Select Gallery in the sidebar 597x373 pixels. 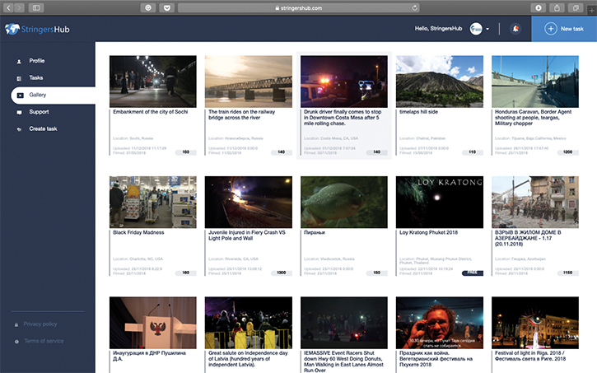pyautogui.click(x=38, y=96)
